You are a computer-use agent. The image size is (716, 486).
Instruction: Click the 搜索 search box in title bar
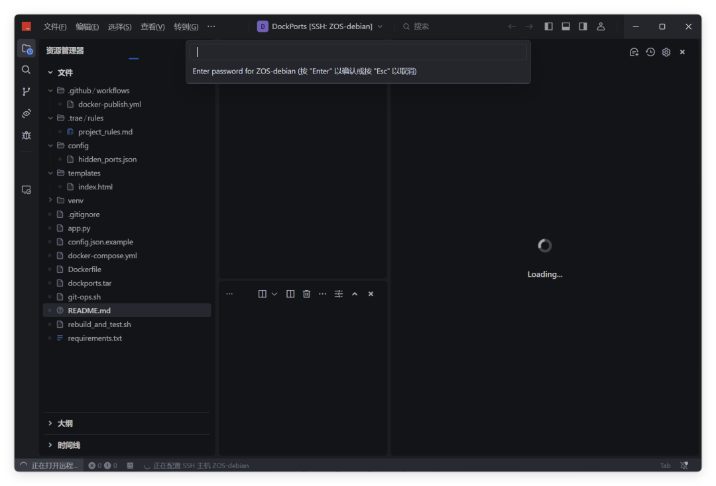click(416, 26)
